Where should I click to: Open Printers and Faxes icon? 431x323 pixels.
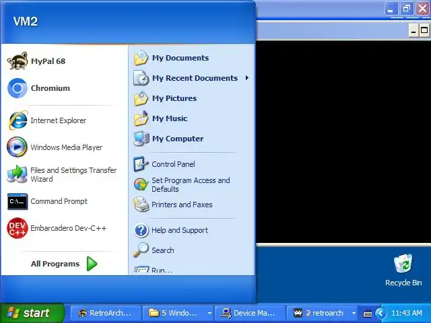tap(141, 205)
